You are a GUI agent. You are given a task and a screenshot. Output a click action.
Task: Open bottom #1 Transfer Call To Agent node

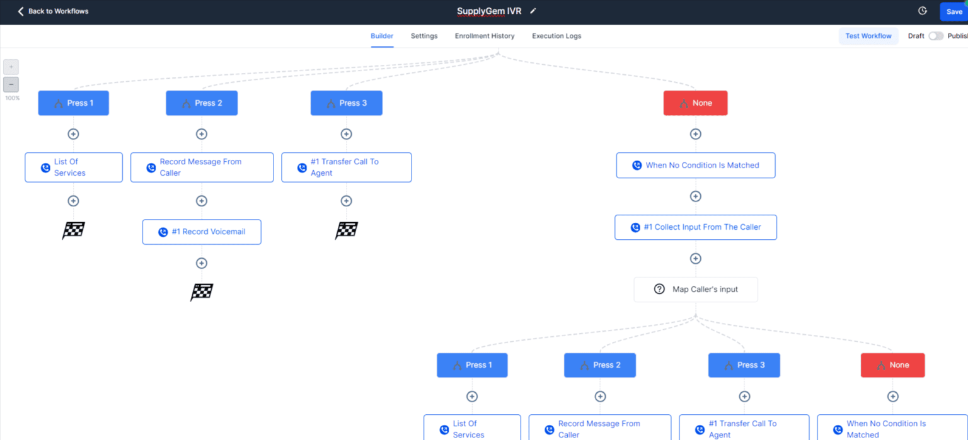(x=744, y=427)
